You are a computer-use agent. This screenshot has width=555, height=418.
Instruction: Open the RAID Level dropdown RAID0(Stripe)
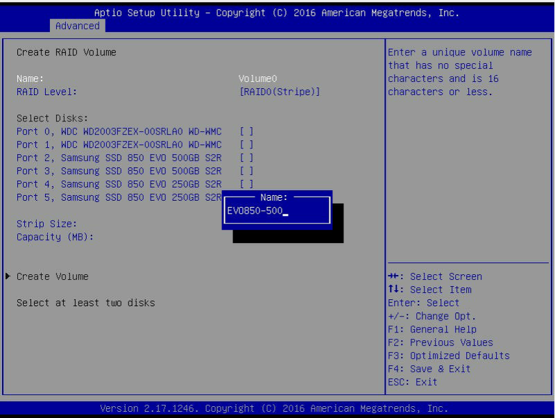pos(280,92)
